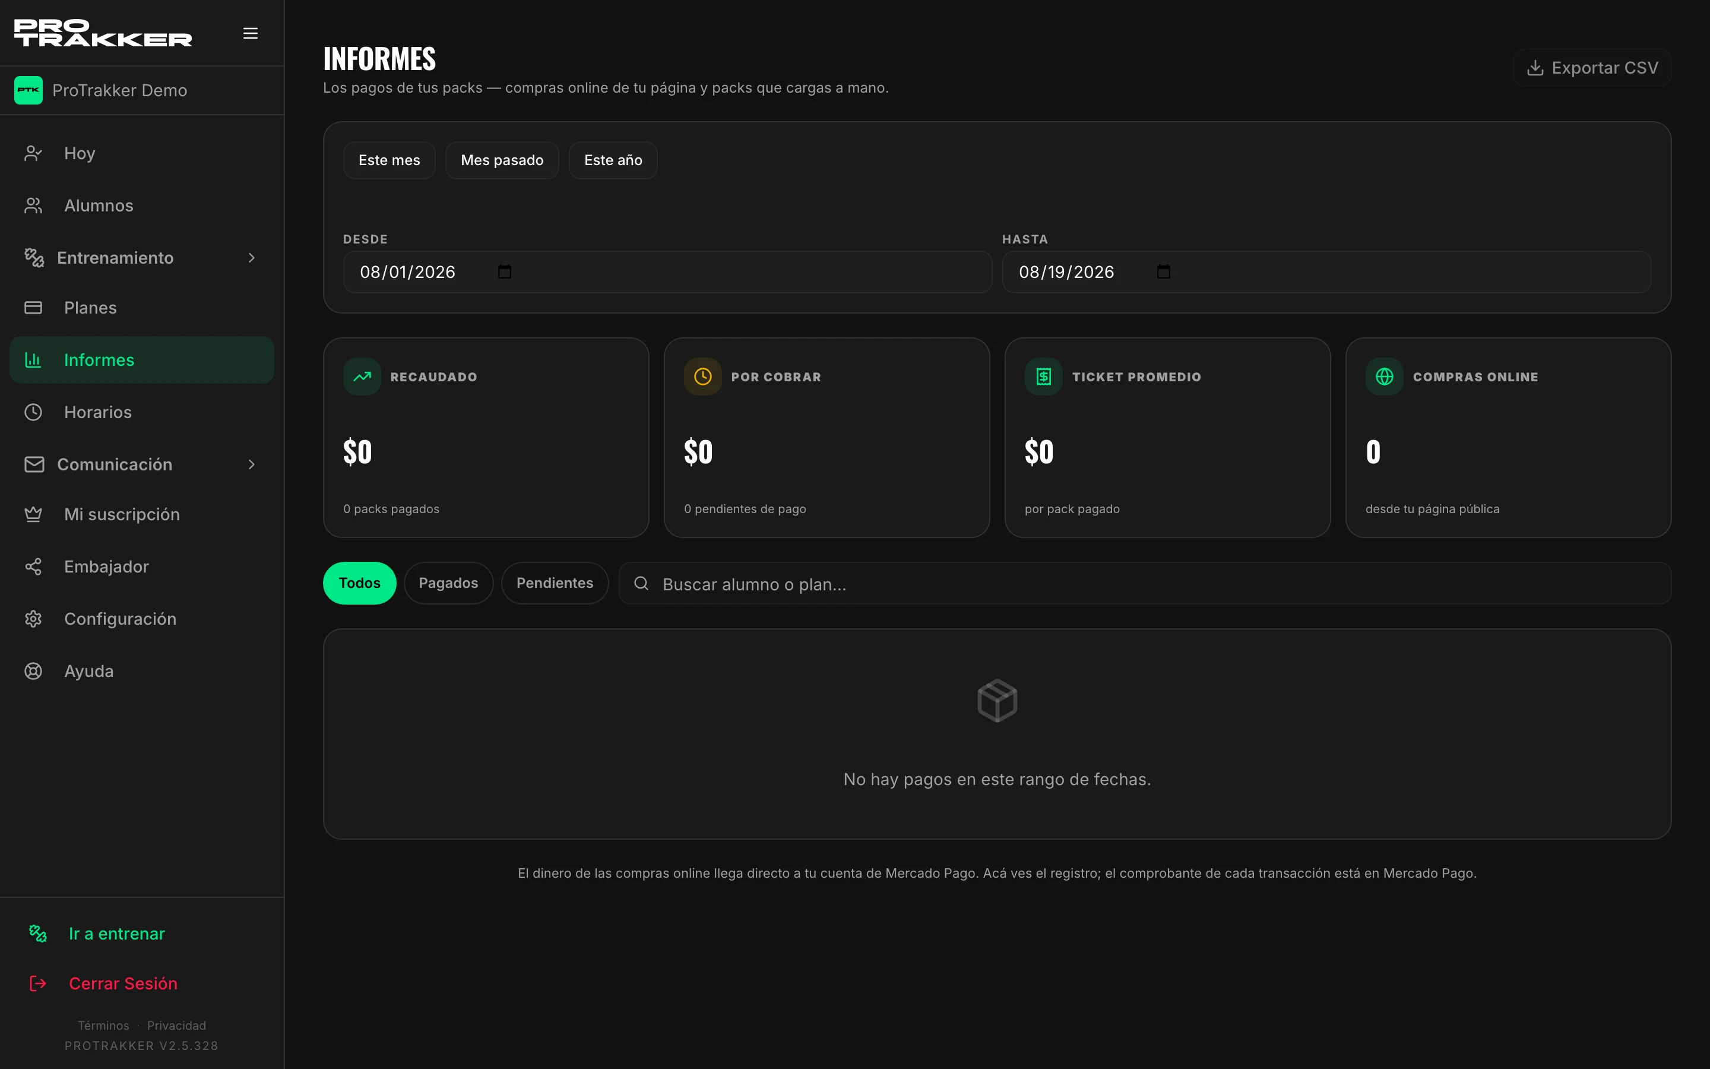Export report with Exportar CSV
Screen dimensions: 1710x1069
[1592, 68]
